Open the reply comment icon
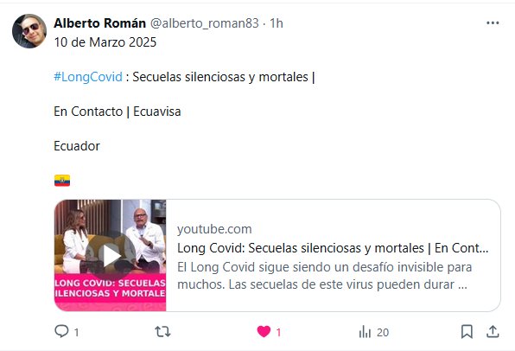 coord(61,331)
